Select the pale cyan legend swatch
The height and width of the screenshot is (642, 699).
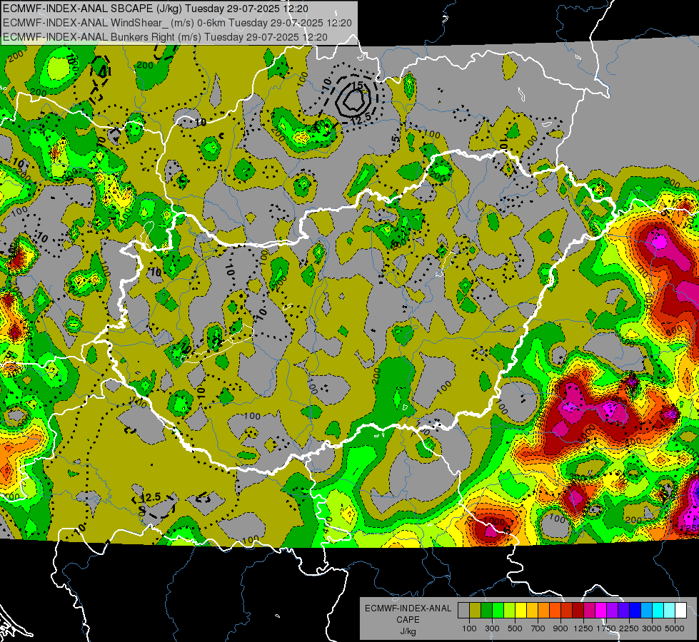click(670, 611)
